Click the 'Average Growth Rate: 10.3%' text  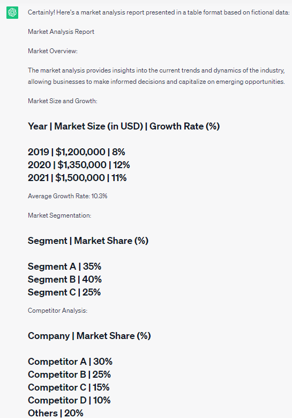[x=68, y=196]
